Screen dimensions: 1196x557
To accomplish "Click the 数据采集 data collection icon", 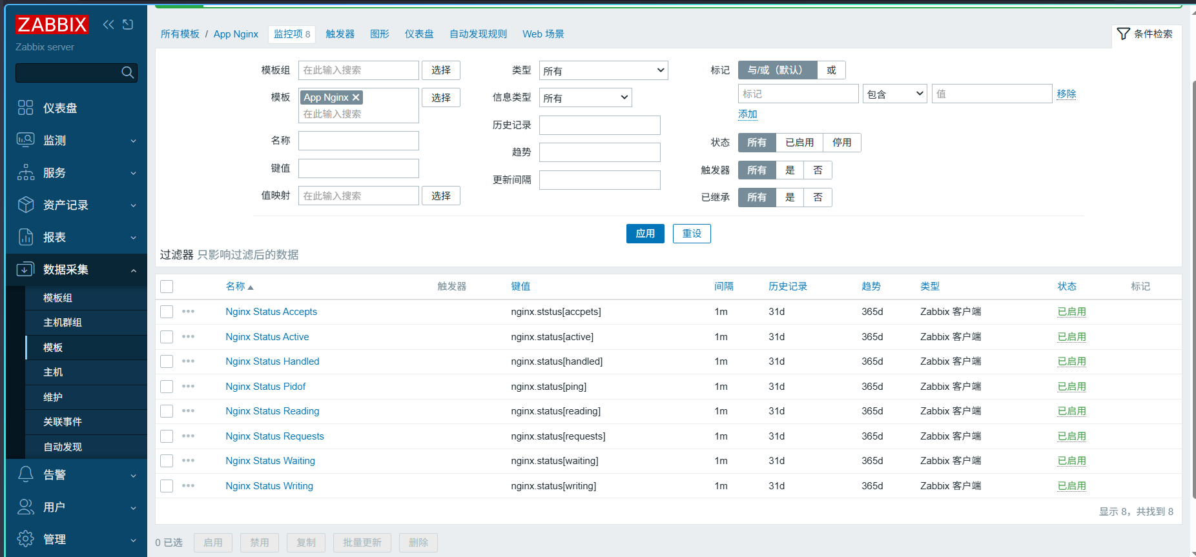I will 26,269.
